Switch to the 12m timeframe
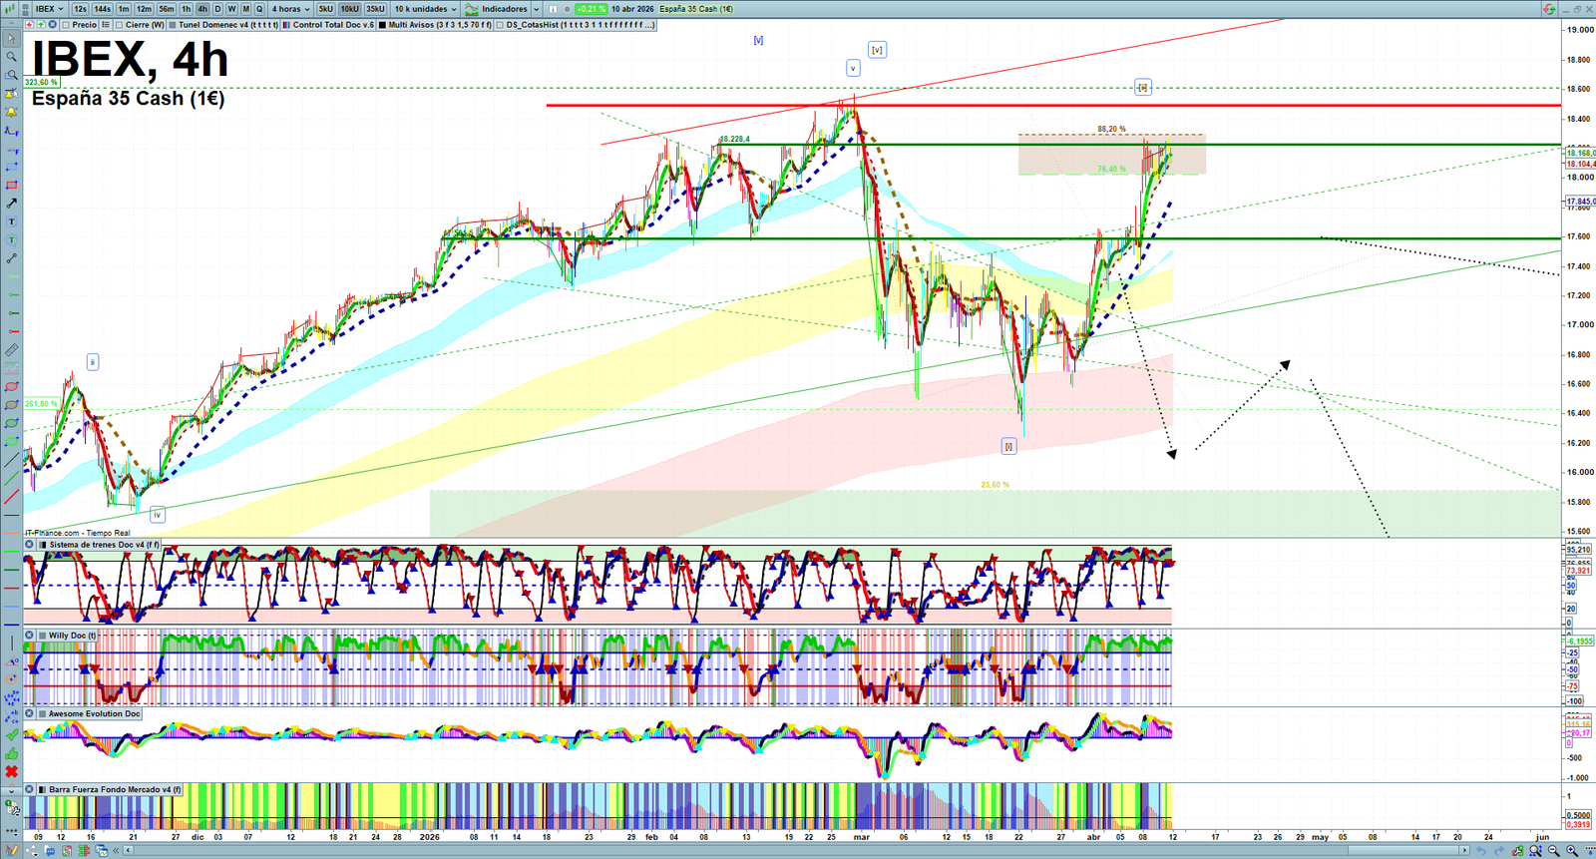 point(144,9)
